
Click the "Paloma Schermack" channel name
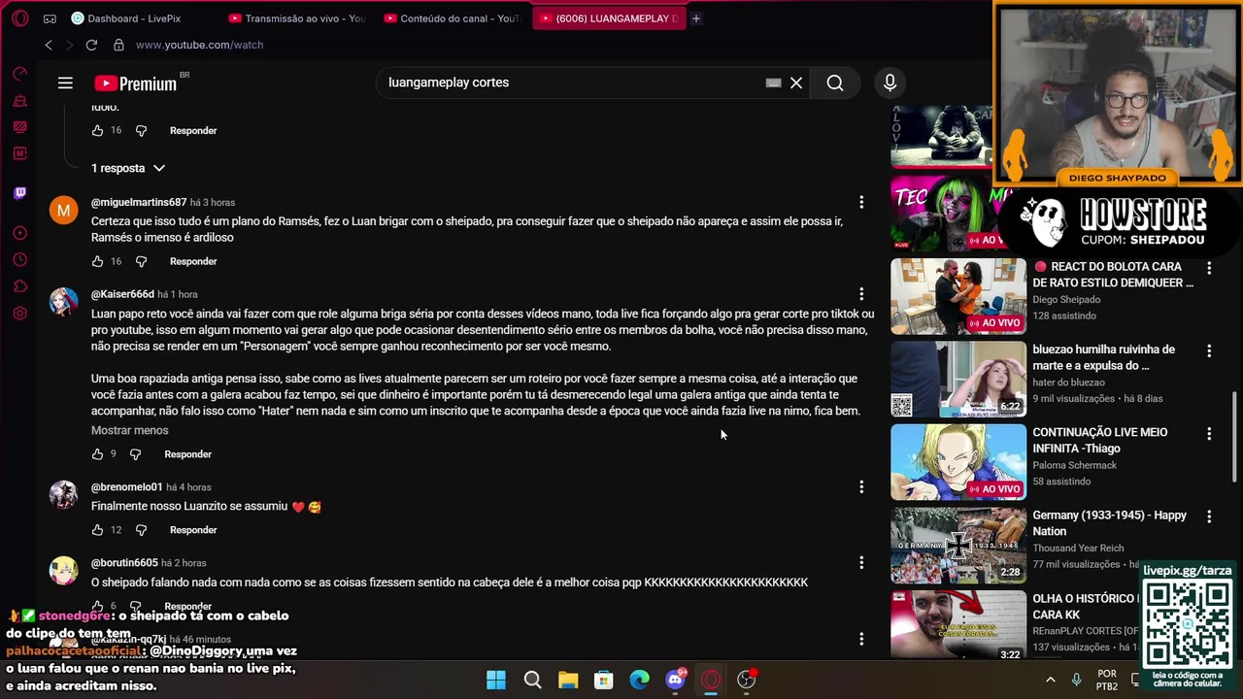point(1075,465)
